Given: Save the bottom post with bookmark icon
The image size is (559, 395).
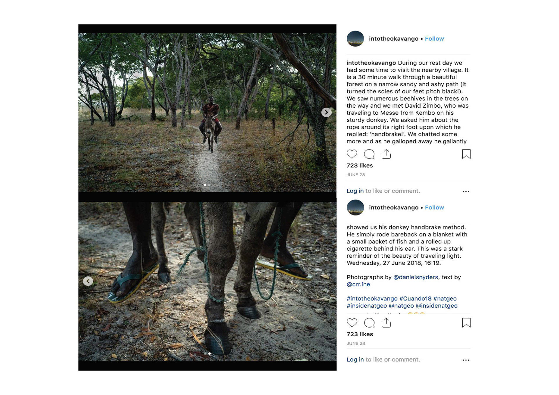Looking at the screenshot, I should pos(466,323).
